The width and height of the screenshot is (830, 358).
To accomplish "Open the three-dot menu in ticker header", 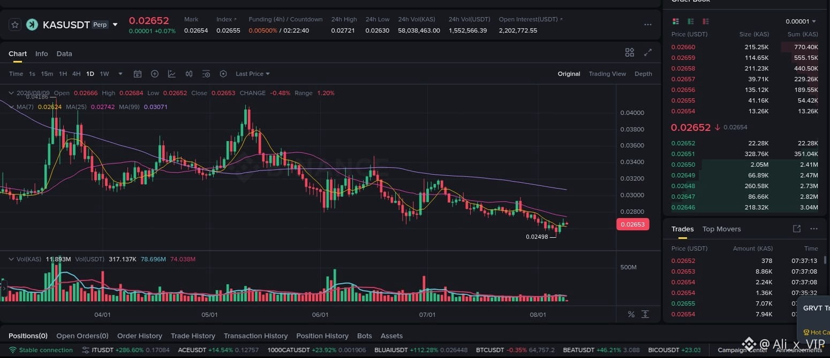I will coord(648,25).
